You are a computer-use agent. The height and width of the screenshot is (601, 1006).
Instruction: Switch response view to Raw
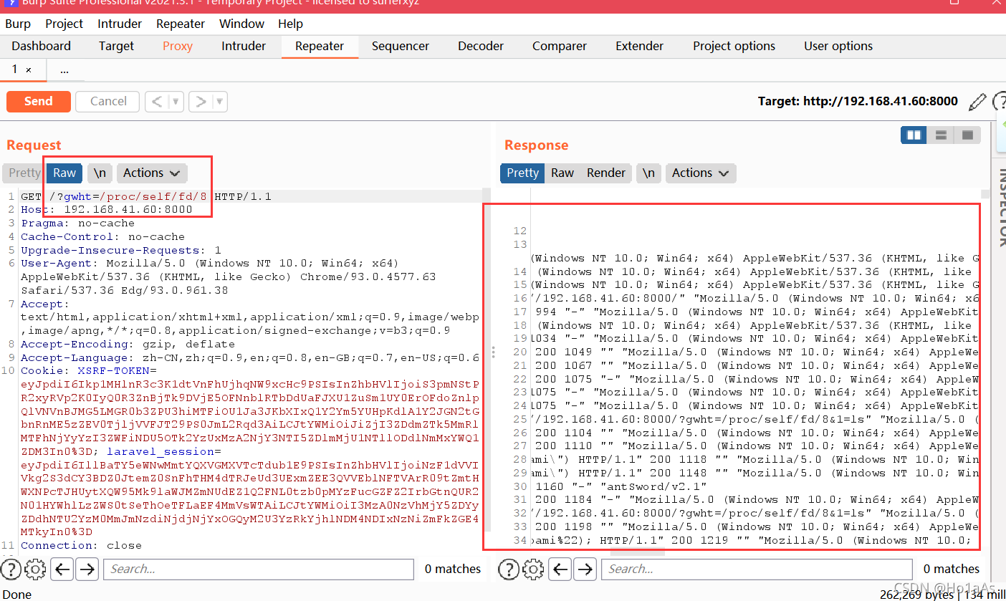(562, 173)
